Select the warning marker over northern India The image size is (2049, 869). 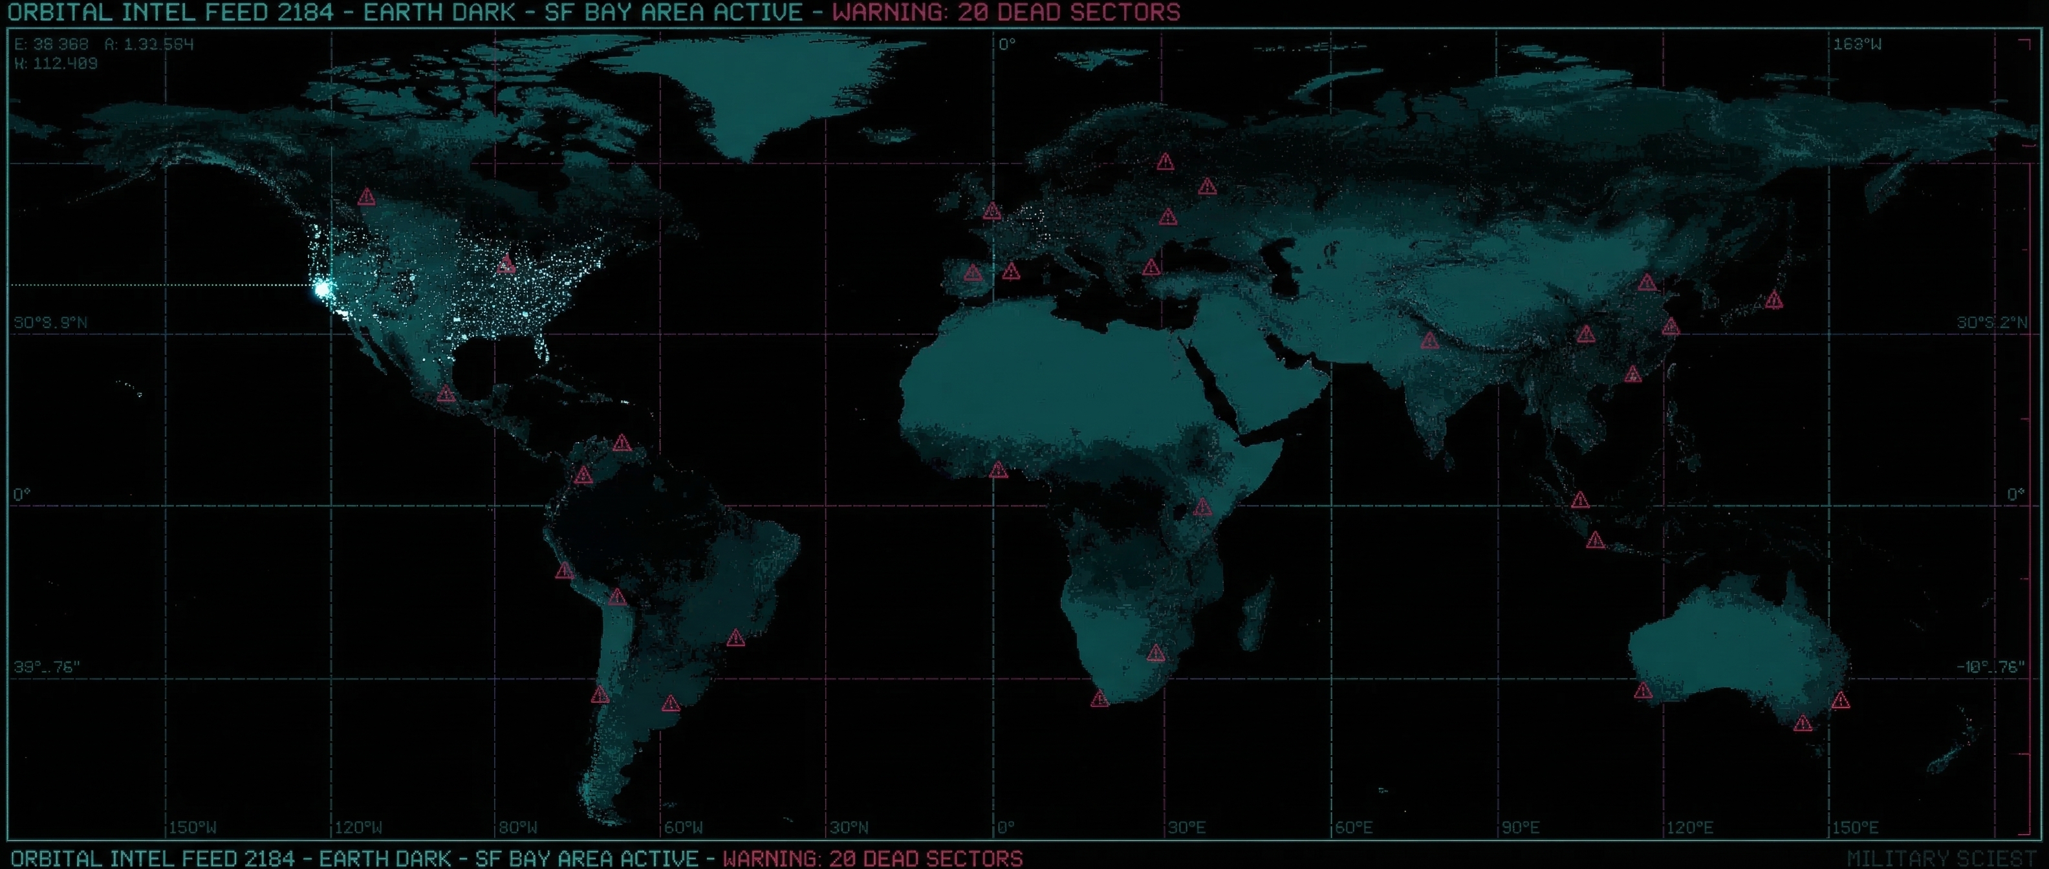(x=1429, y=341)
